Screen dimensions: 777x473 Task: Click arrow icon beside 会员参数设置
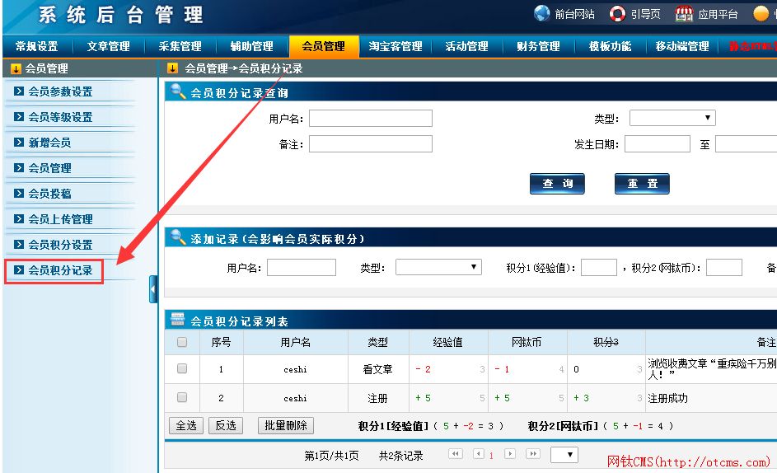[19, 91]
